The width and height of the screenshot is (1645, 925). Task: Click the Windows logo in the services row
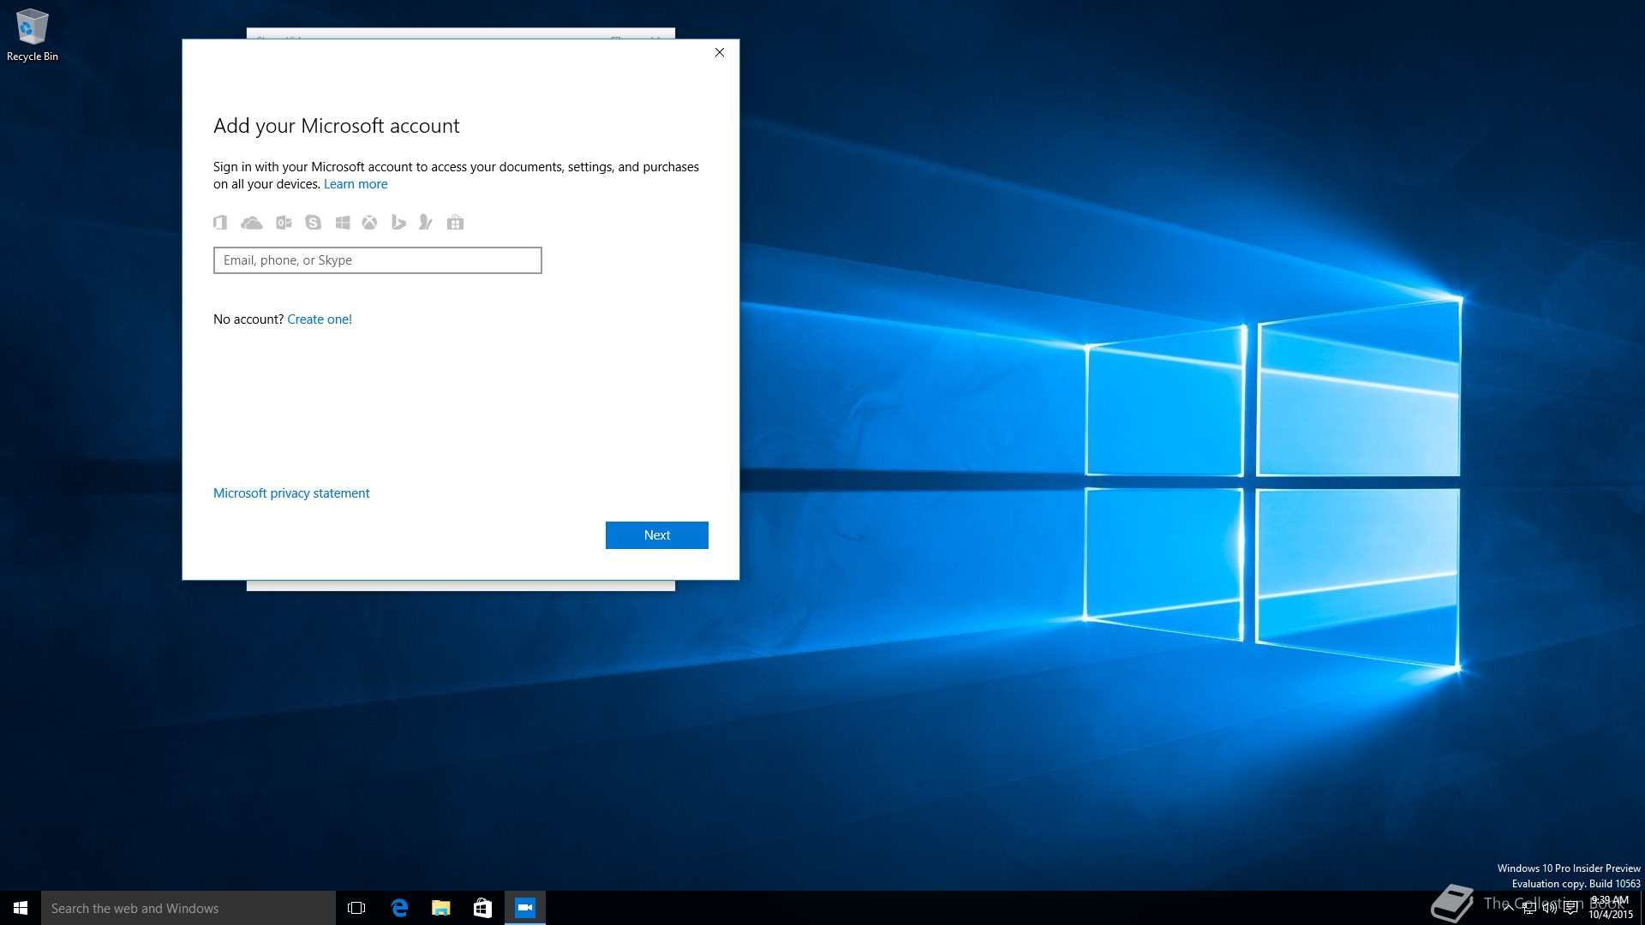click(x=343, y=223)
